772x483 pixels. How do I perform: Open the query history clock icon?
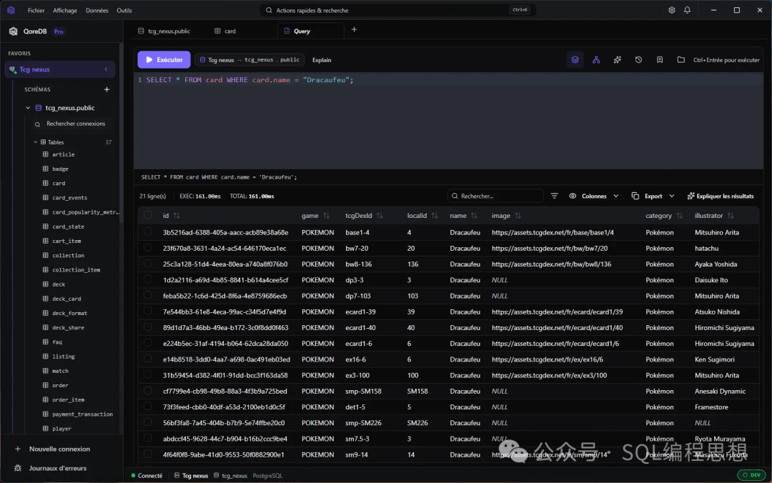[x=638, y=60]
